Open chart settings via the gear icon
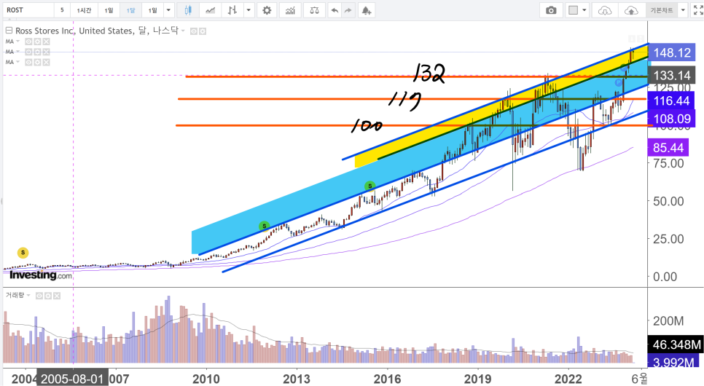Screen dimensions: 704x386 (x=267, y=10)
